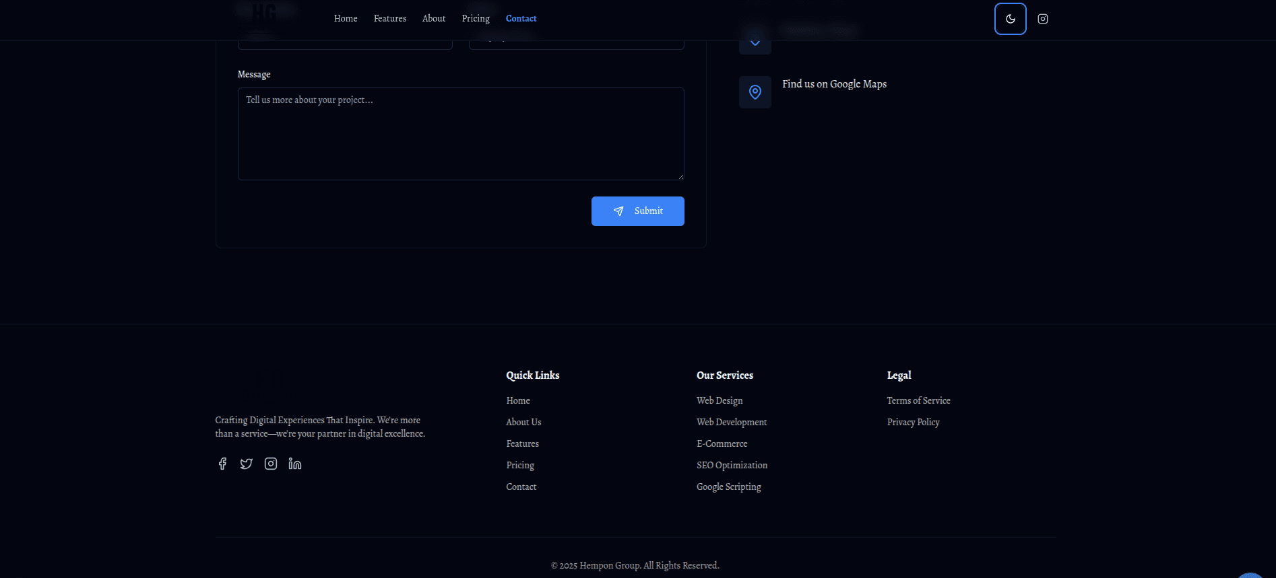Image resolution: width=1276 pixels, height=578 pixels.
Task: Open the Twitter icon in the footer
Action: [247, 464]
